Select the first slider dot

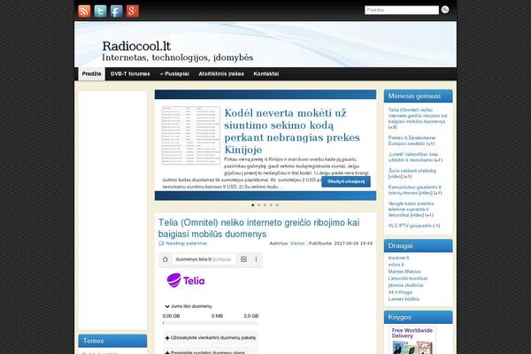point(252,205)
